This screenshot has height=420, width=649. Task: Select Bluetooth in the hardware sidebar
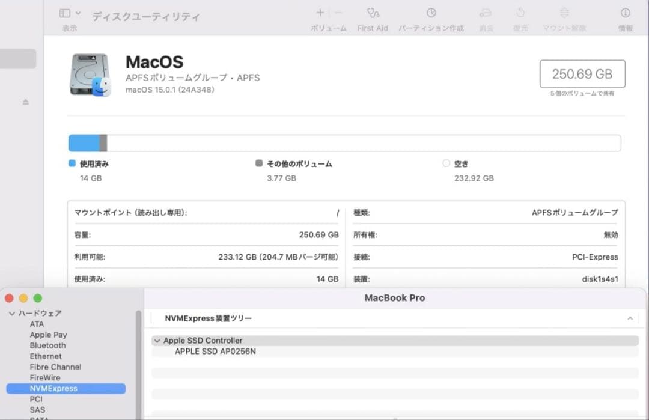(x=47, y=345)
